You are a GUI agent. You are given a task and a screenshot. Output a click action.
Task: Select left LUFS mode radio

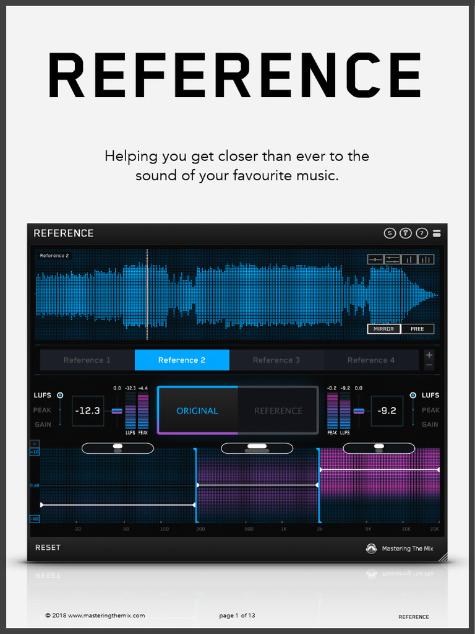click(60, 395)
